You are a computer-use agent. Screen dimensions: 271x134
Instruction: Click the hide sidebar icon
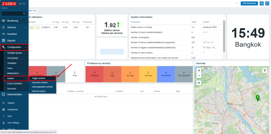coord(24,4)
